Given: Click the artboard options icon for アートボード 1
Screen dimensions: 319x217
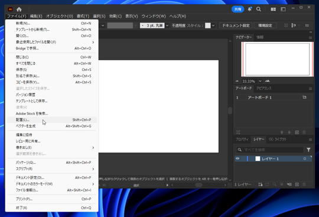Looking at the screenshot, I should (304, 98).
